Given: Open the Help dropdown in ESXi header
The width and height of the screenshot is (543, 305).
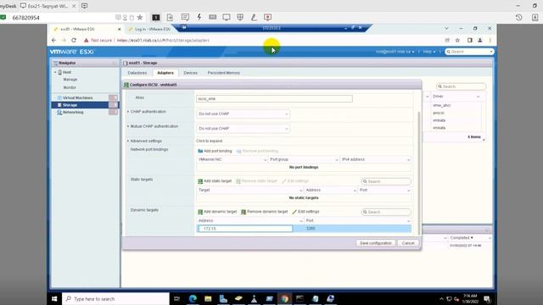Looking at the screenshot, I should point(429,52).
